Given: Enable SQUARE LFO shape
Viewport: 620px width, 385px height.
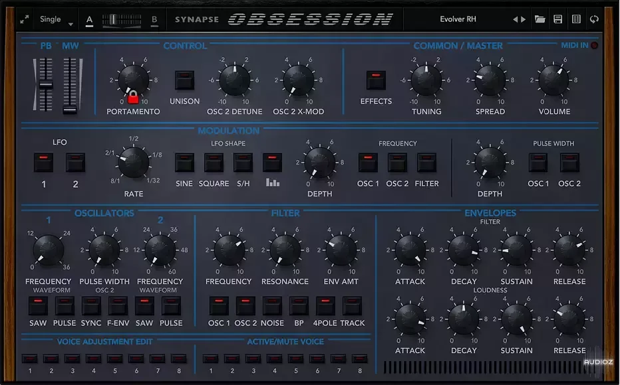Looking at the screenshot, I should pyautogui.click(x=214, y=163).
